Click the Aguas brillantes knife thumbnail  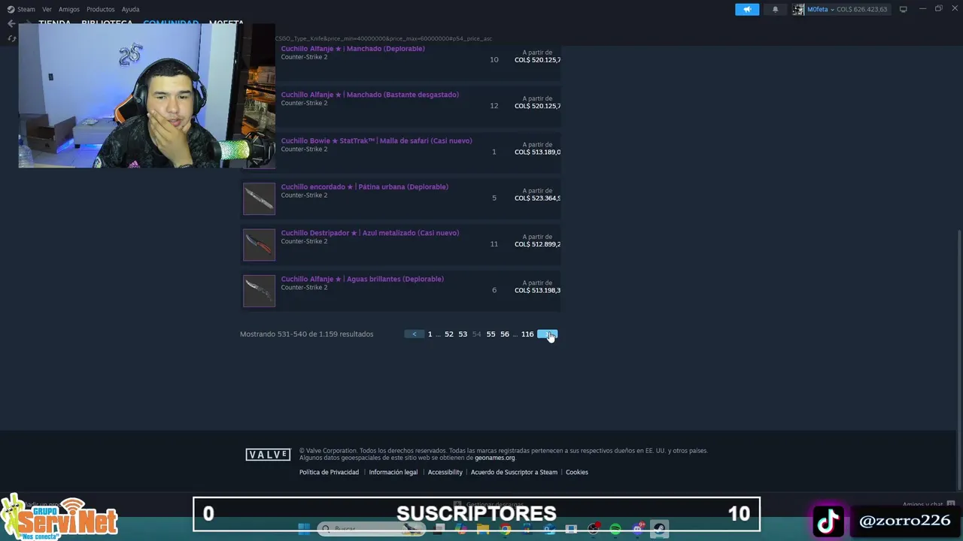point(259,291)
